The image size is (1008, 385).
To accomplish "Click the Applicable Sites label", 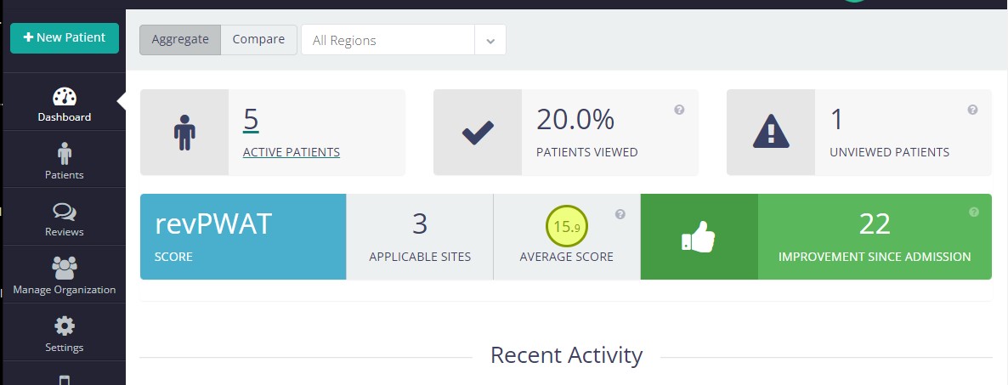I will [420, 257].
